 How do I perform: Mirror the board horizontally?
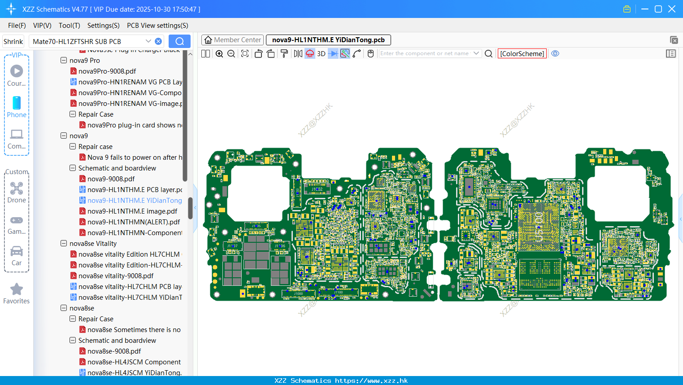298,53
